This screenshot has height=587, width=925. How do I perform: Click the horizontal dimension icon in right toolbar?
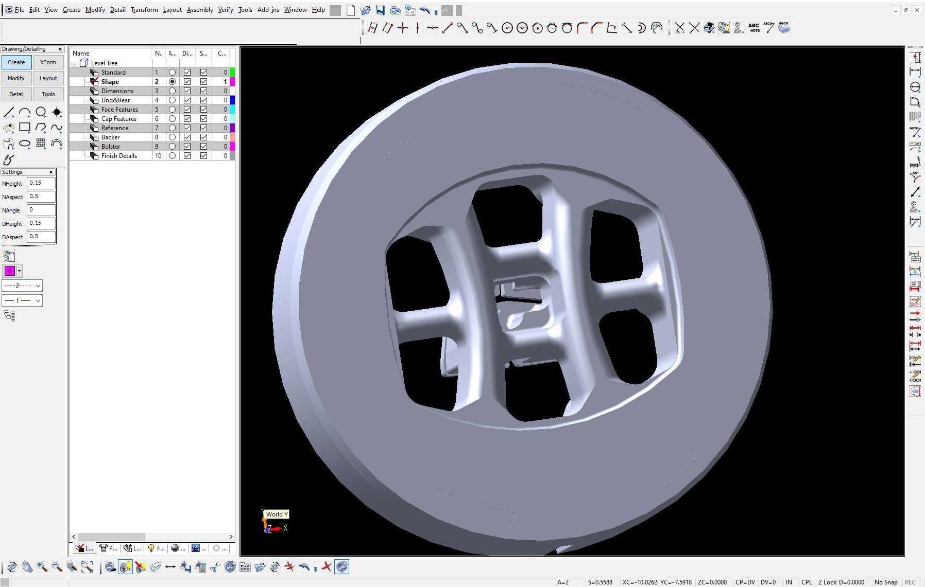pos(915,72)
